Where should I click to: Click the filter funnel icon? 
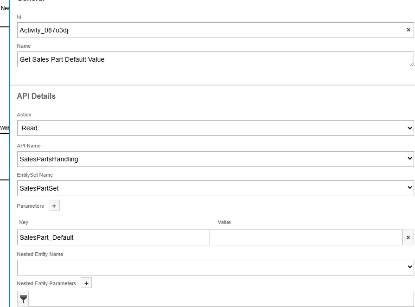pyautogui.click(x=23, y=299)
